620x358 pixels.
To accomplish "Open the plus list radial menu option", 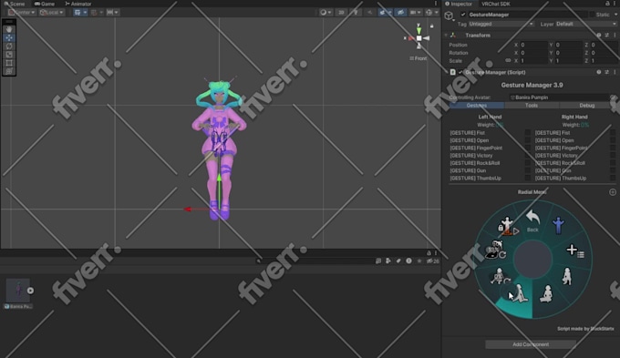I will 575,251.
